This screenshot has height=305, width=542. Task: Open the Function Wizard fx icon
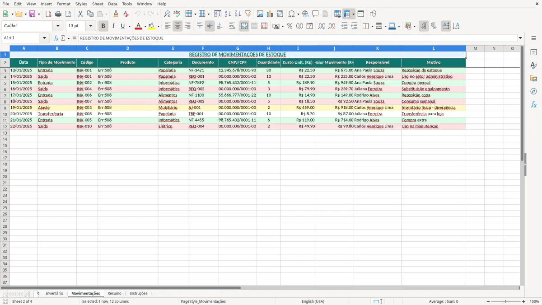[x=56, y=38]
